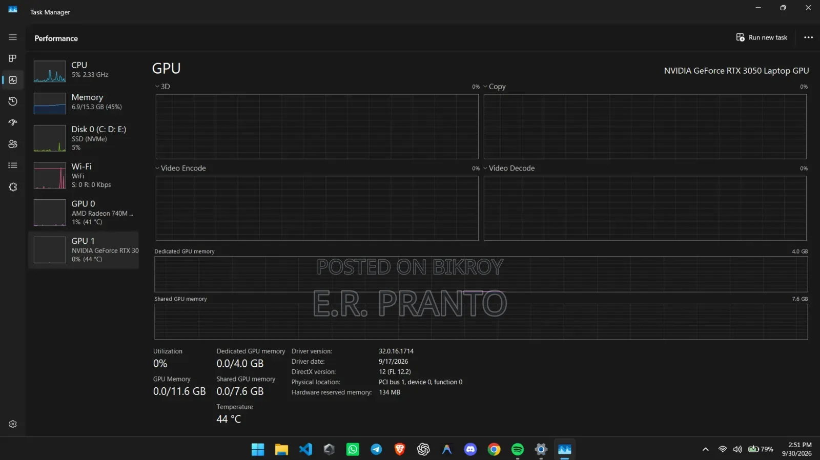
Task: Open the App history icon
Action: tap(13, 101)
